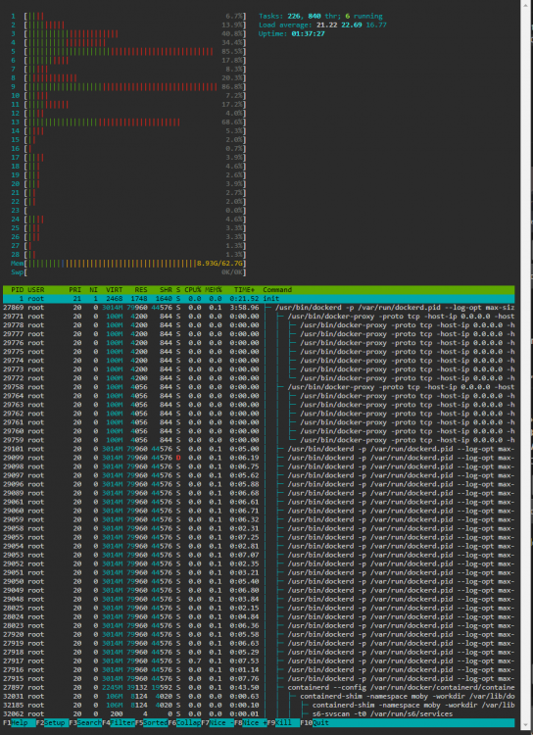
Task: Click F10 Quit to exit htop
Action: click(x=316, y=723)
